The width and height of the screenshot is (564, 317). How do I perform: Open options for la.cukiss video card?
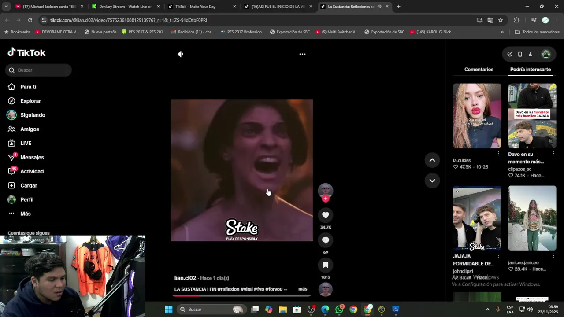(x=498, y=154)
